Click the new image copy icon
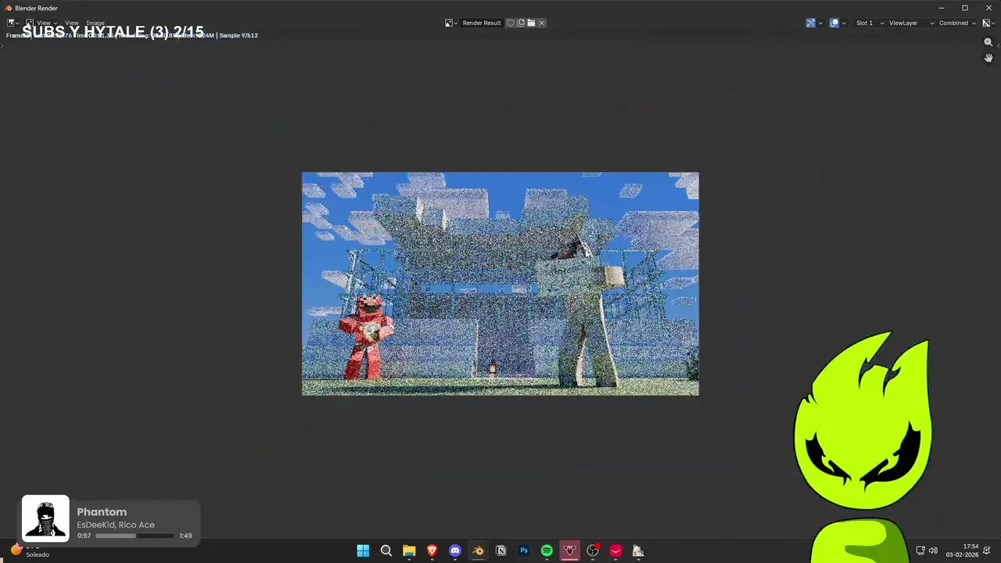Screen dimensions: 1001x563 tap(521, 23)
